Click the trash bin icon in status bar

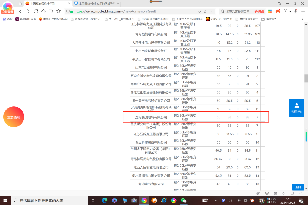click(275, 193)
